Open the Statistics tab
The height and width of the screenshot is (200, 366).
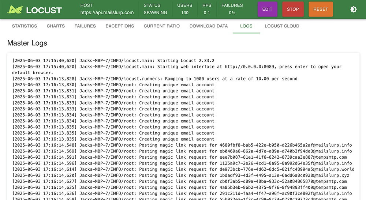coord(25,26)
